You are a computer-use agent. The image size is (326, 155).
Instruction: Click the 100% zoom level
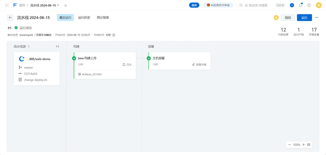297,144
